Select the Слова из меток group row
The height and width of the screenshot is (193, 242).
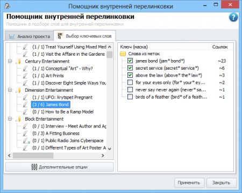click(144, 54)
